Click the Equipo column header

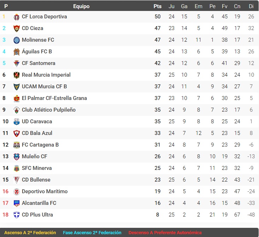[x=81, y=6]
